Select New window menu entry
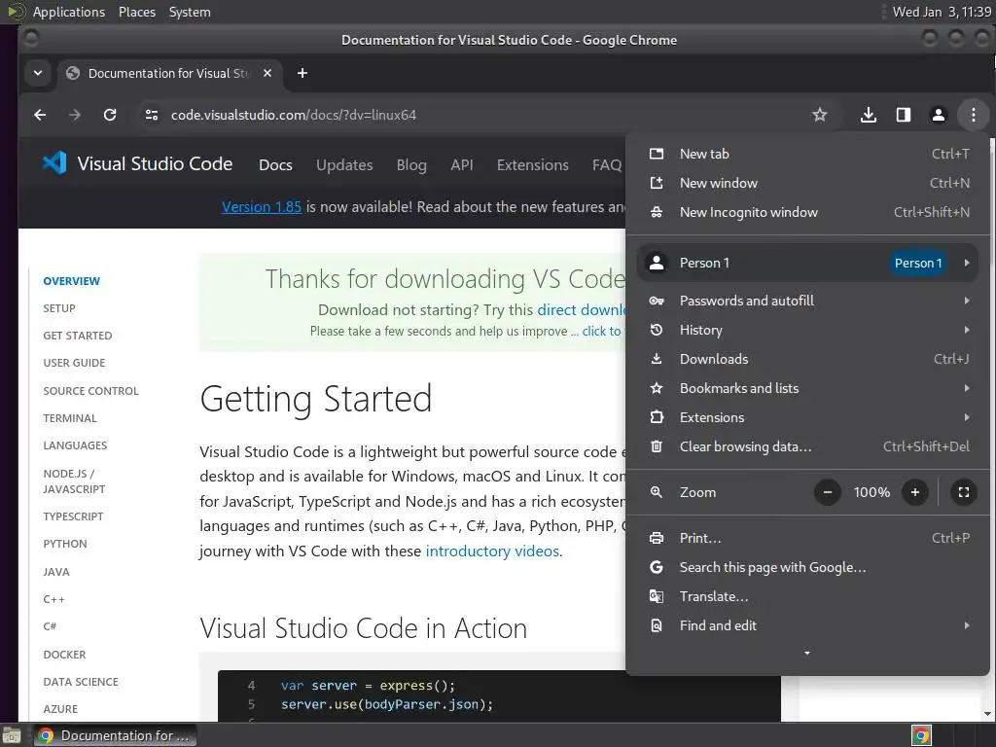 pyautogui.click(x=808, y=183)
